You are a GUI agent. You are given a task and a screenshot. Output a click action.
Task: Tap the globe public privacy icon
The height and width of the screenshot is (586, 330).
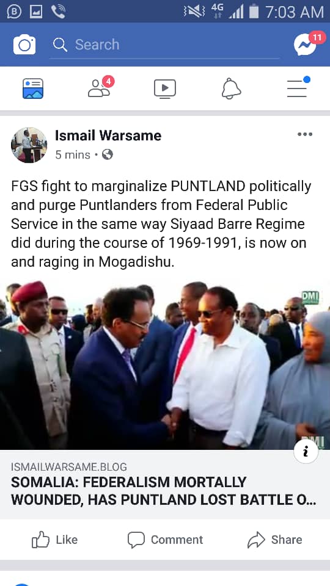point(108,154)
